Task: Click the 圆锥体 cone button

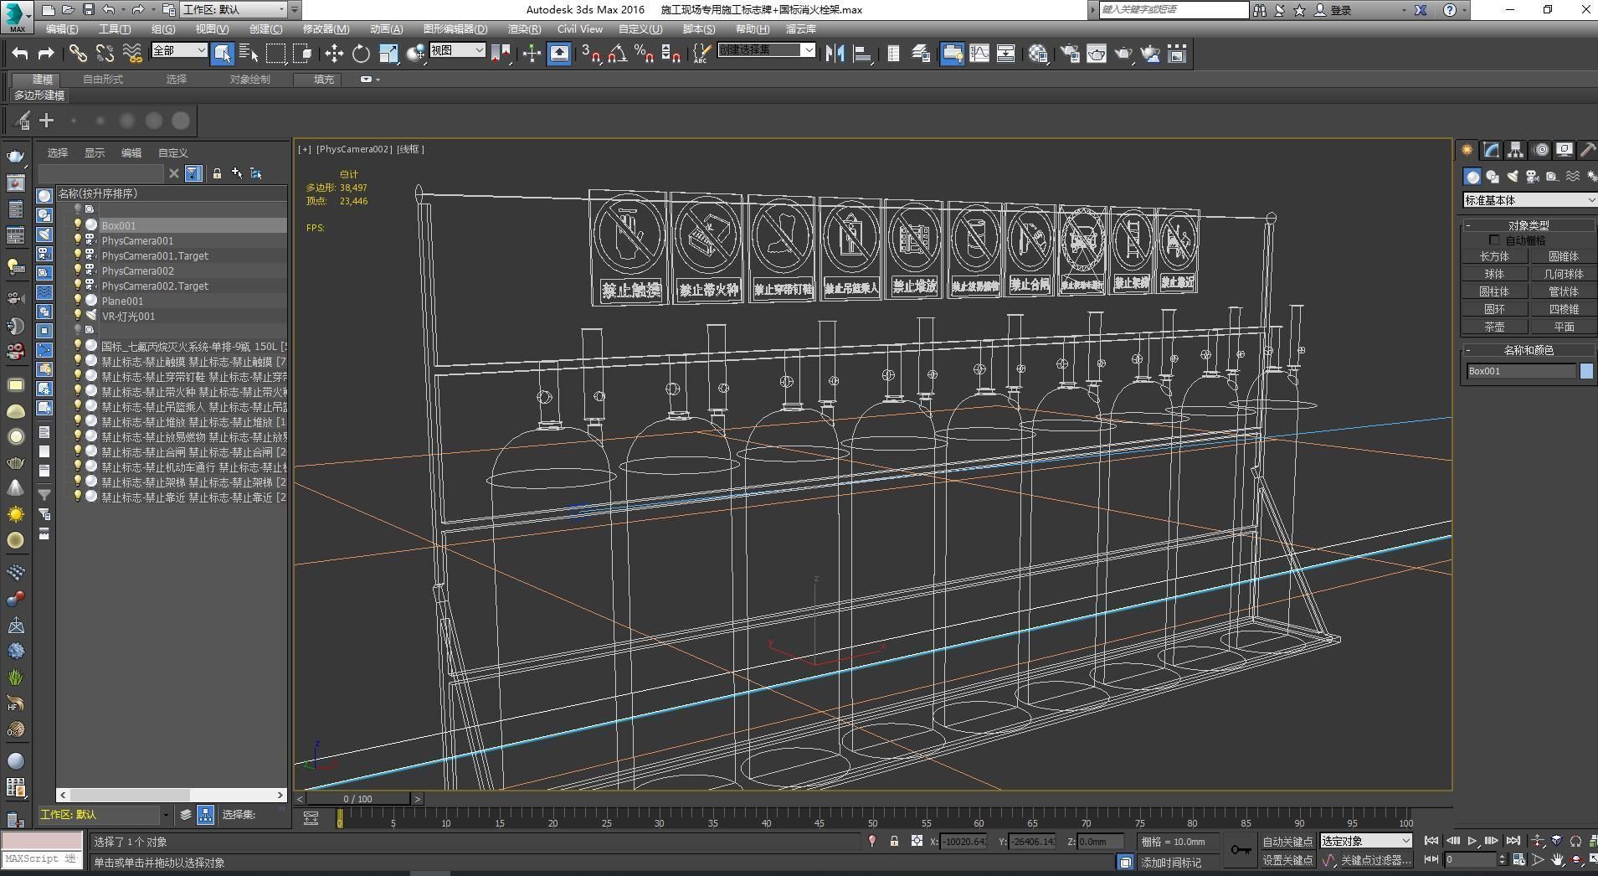Action: pos(1563,257)
